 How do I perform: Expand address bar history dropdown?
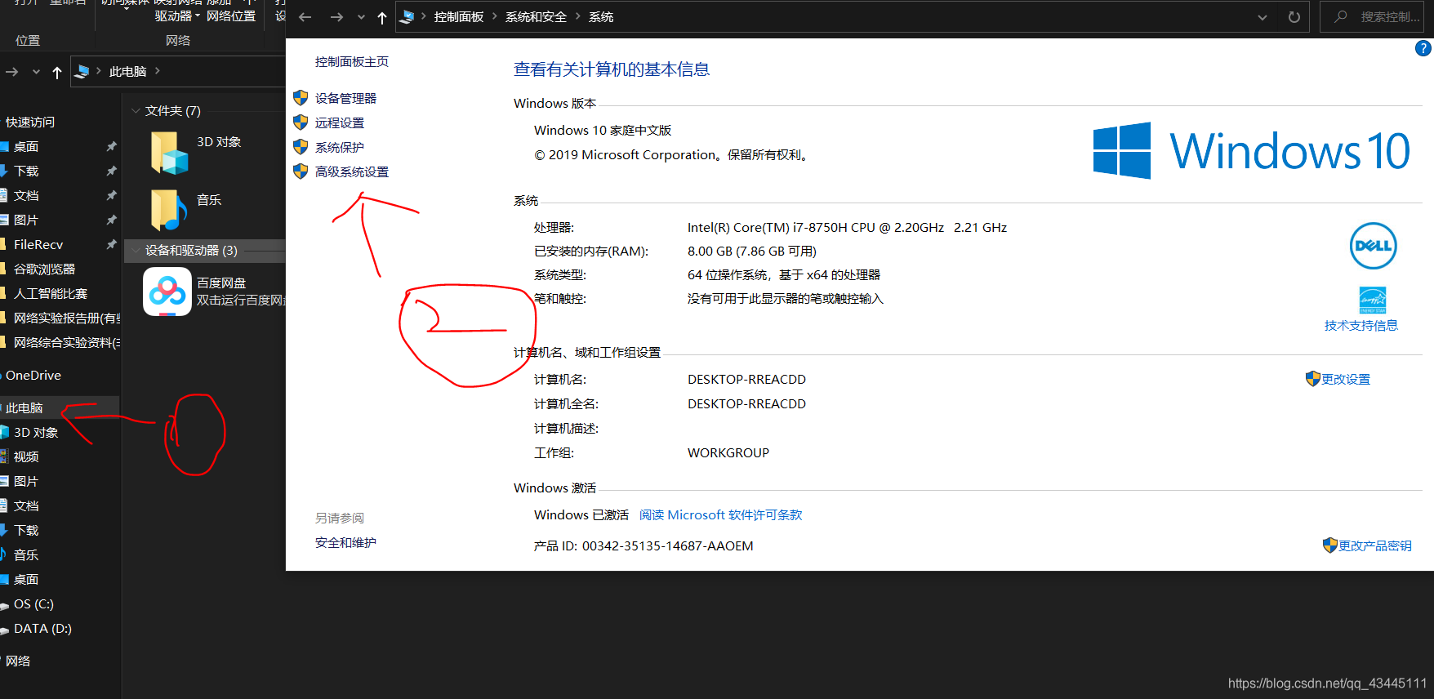point(1263,16)
